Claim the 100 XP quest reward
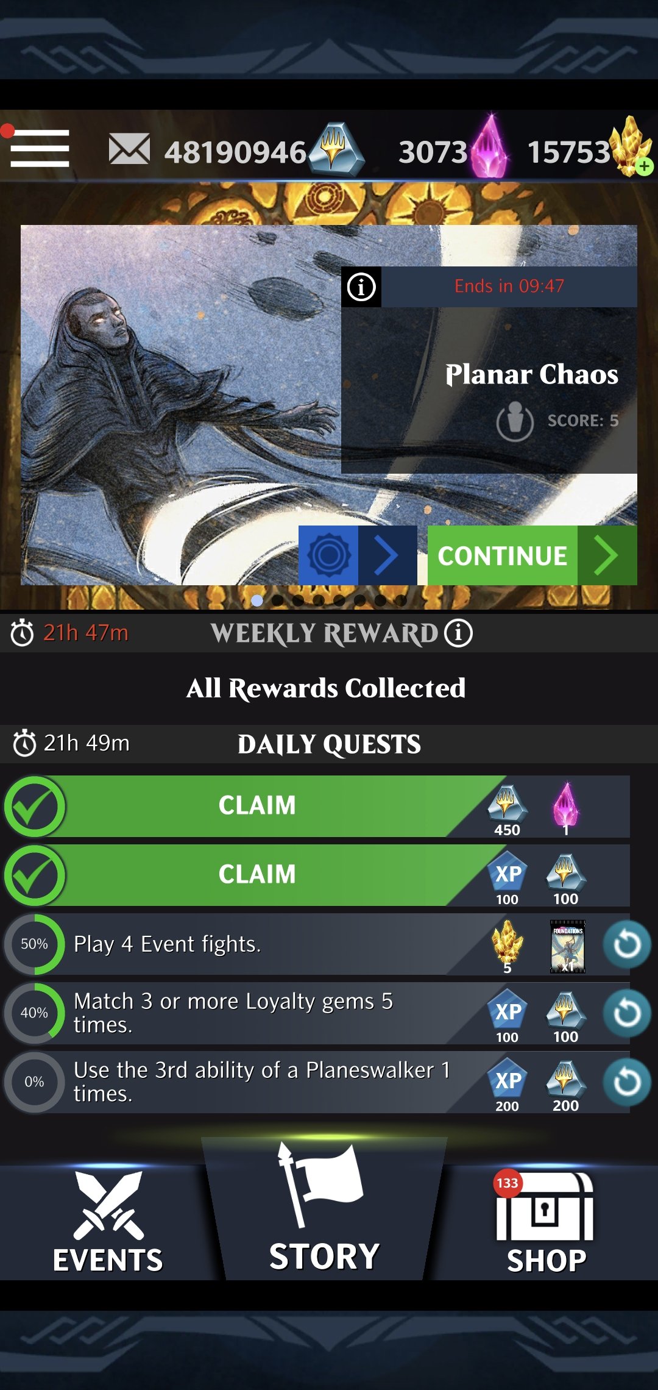Screen dimensions: 658x1390 coord(257,875)
